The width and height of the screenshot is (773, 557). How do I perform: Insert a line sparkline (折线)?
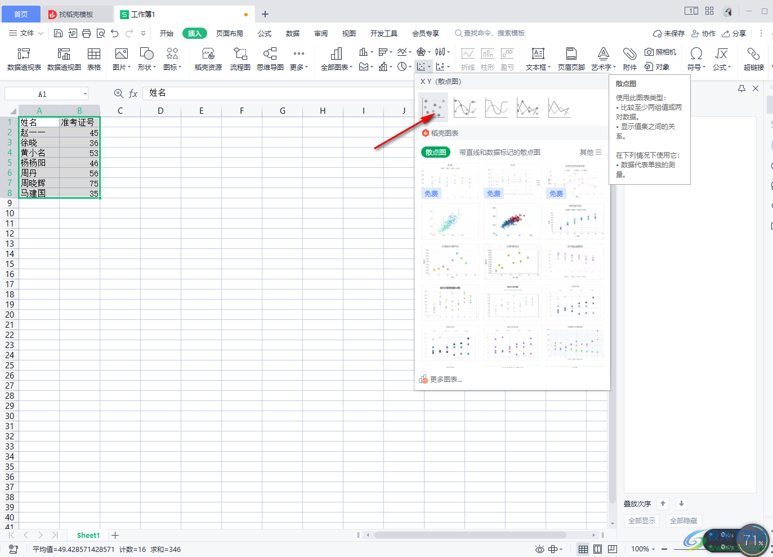coord(468,59)
